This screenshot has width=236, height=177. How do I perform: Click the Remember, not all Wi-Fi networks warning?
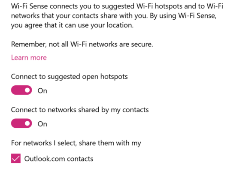click(82, 45)
